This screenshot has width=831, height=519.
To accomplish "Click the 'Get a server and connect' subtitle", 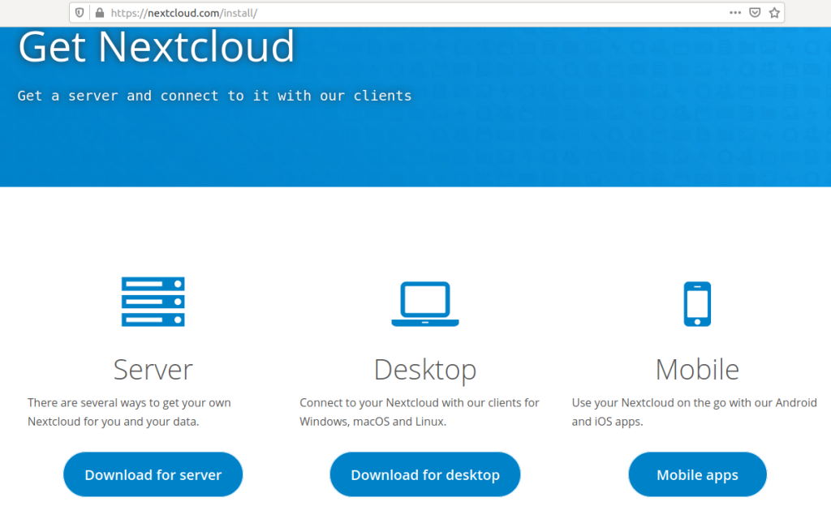I will pyautogui.click(x=214, y=96).
